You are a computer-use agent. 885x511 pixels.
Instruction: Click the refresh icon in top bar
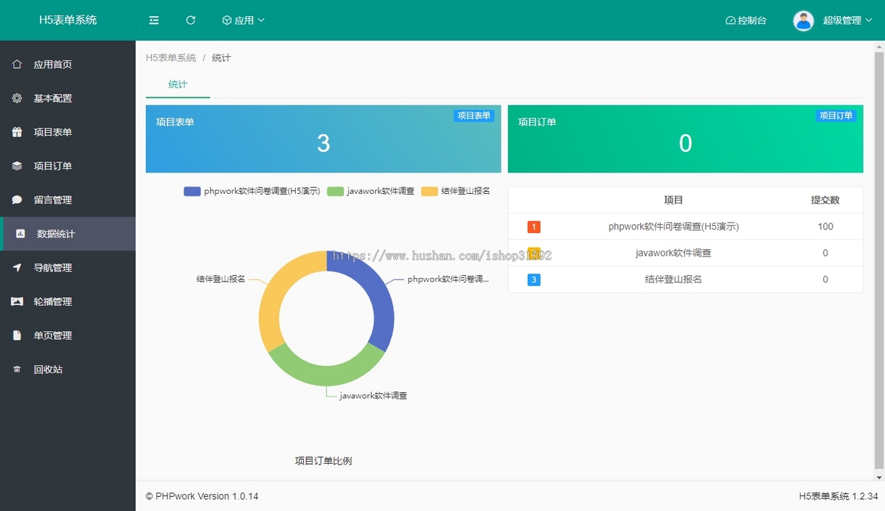(190, 21)
